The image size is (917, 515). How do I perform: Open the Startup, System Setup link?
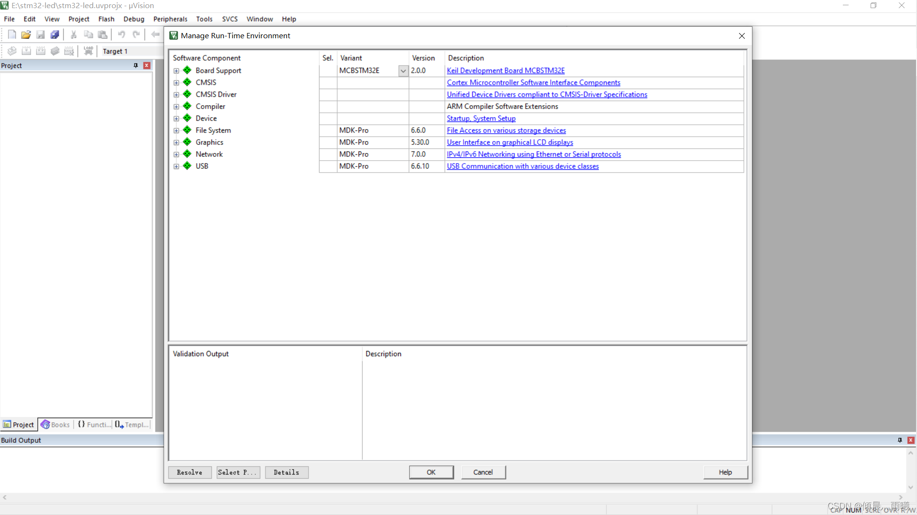pyautogui.click(x=481, y=119)
